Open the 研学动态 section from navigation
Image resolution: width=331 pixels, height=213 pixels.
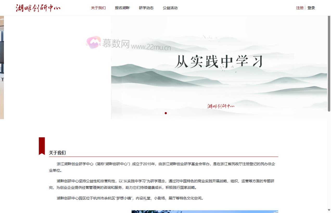[x=146, y=8]
